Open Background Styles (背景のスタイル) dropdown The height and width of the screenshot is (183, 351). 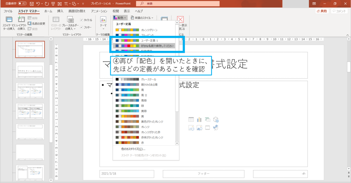click(x=142, y=18)
